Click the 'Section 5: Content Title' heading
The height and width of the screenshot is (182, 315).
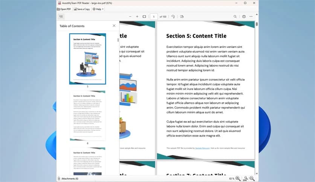click(x=196, y=36)
